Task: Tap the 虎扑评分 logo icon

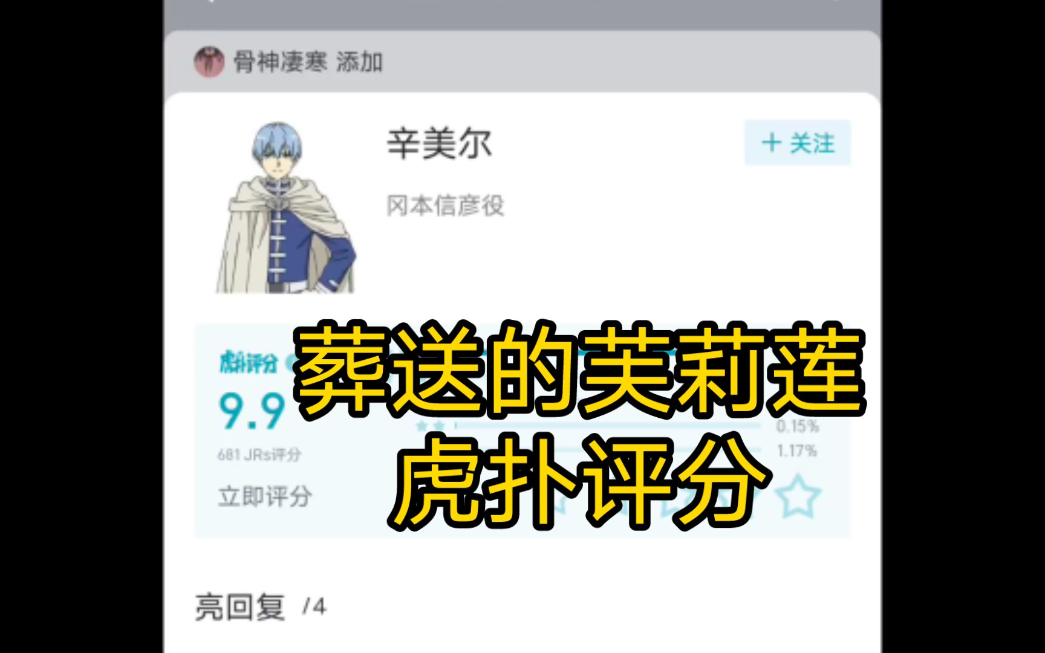Action: click(249, 363)
